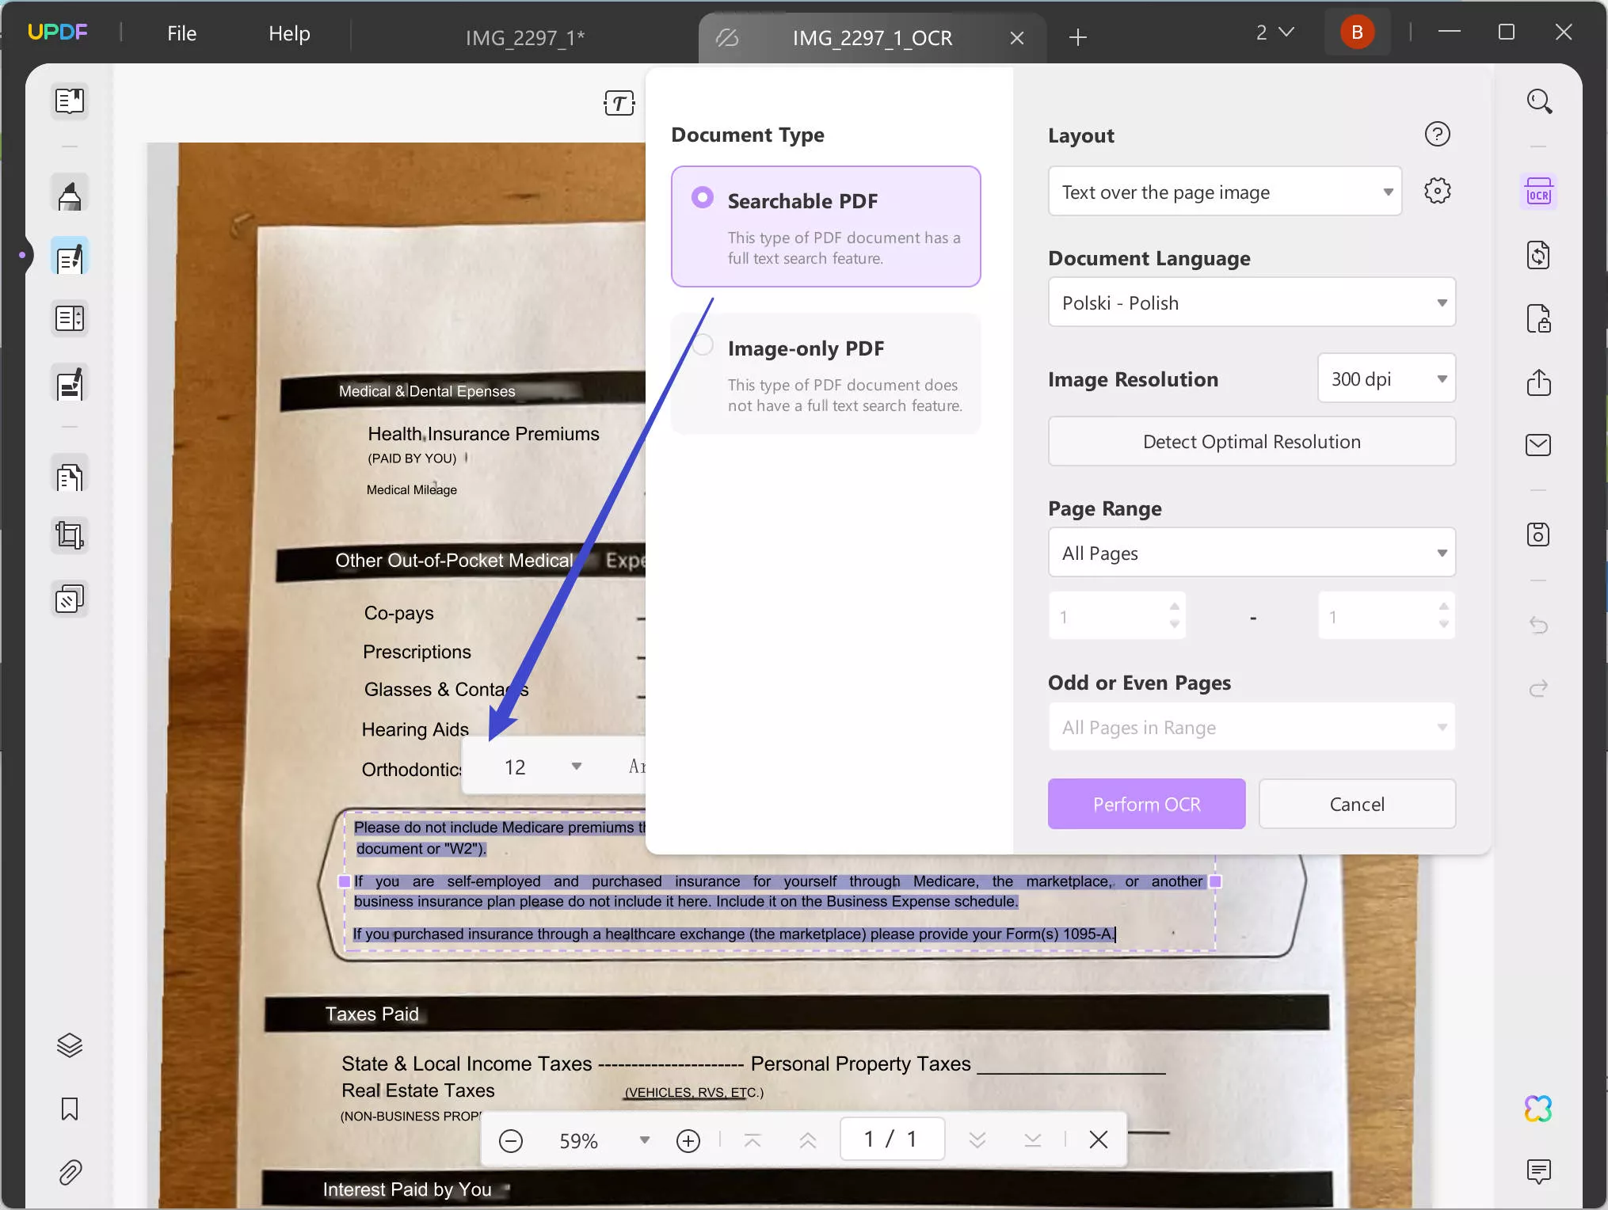This screenshot has width=1608, height=1210.
Task: Open the Organize Pages panel
Action: [70, 476]
